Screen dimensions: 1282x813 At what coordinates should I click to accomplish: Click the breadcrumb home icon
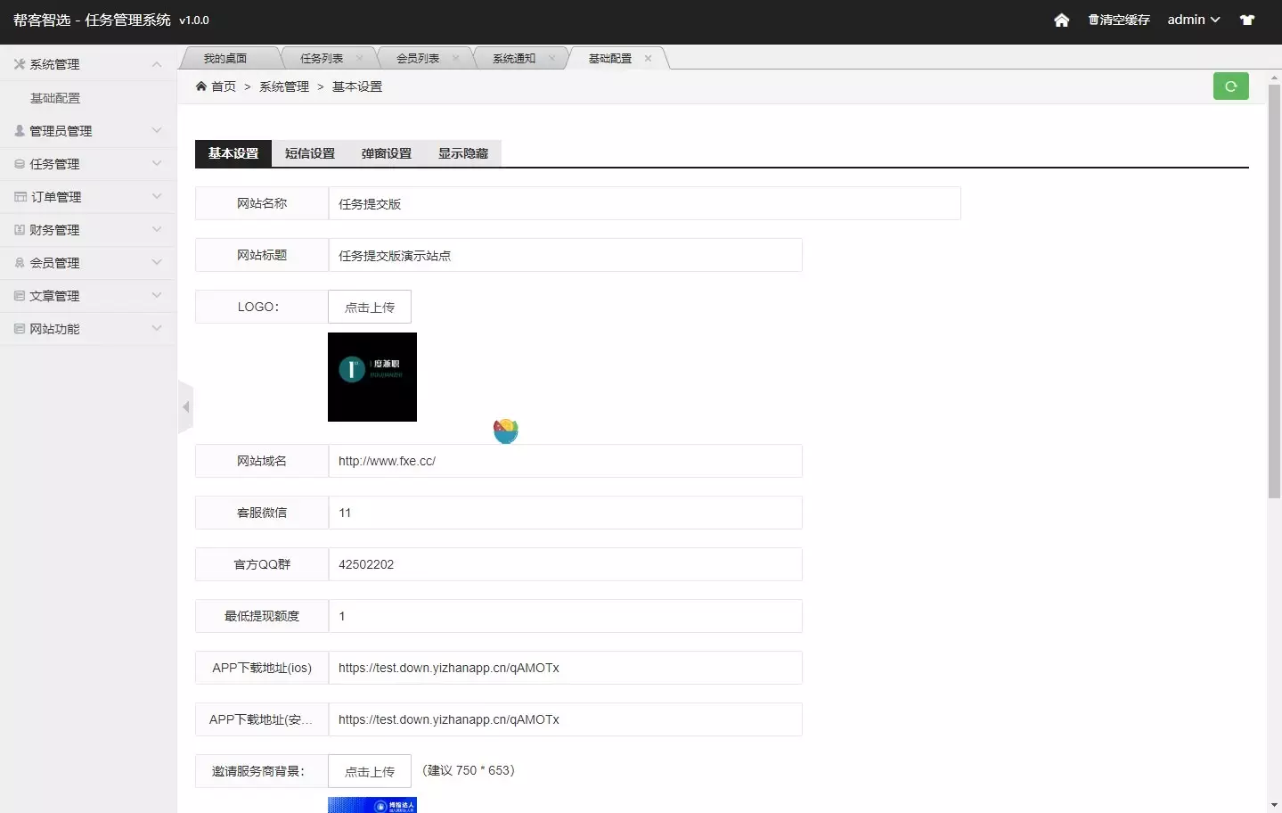tap(201, 86)
